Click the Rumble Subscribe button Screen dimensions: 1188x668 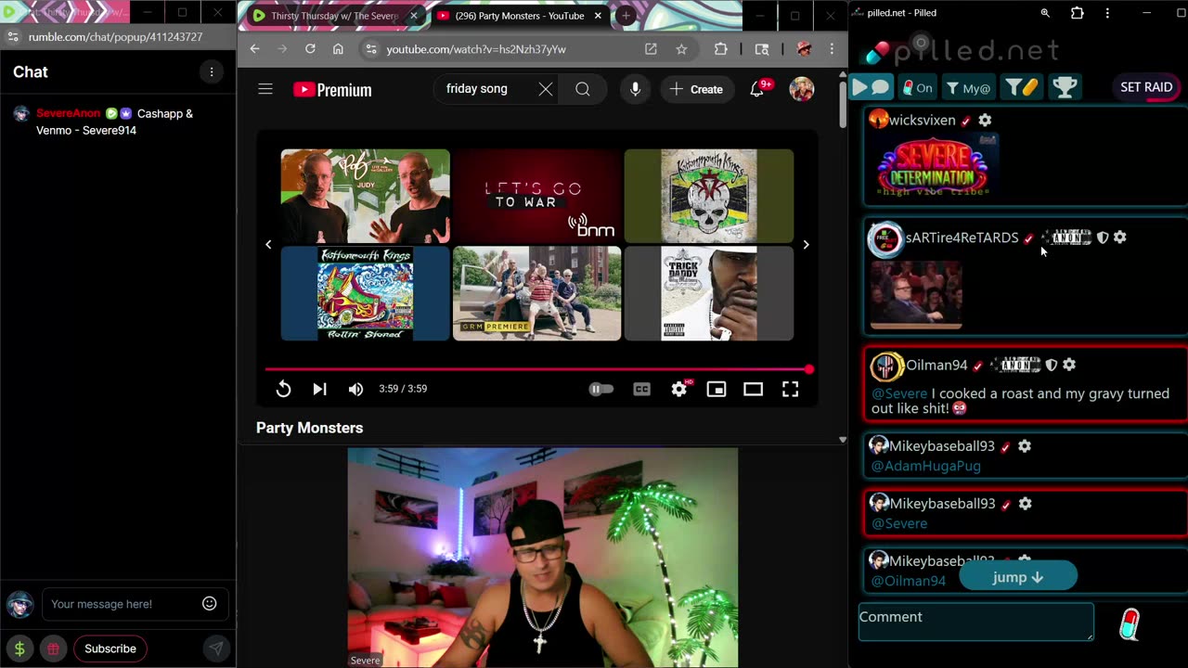pyautogui.click(x=110, y=649)
